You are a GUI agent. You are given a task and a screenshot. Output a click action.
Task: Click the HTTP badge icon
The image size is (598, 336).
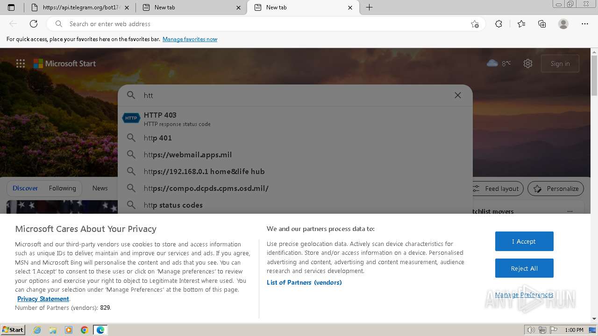click(131, 118)
